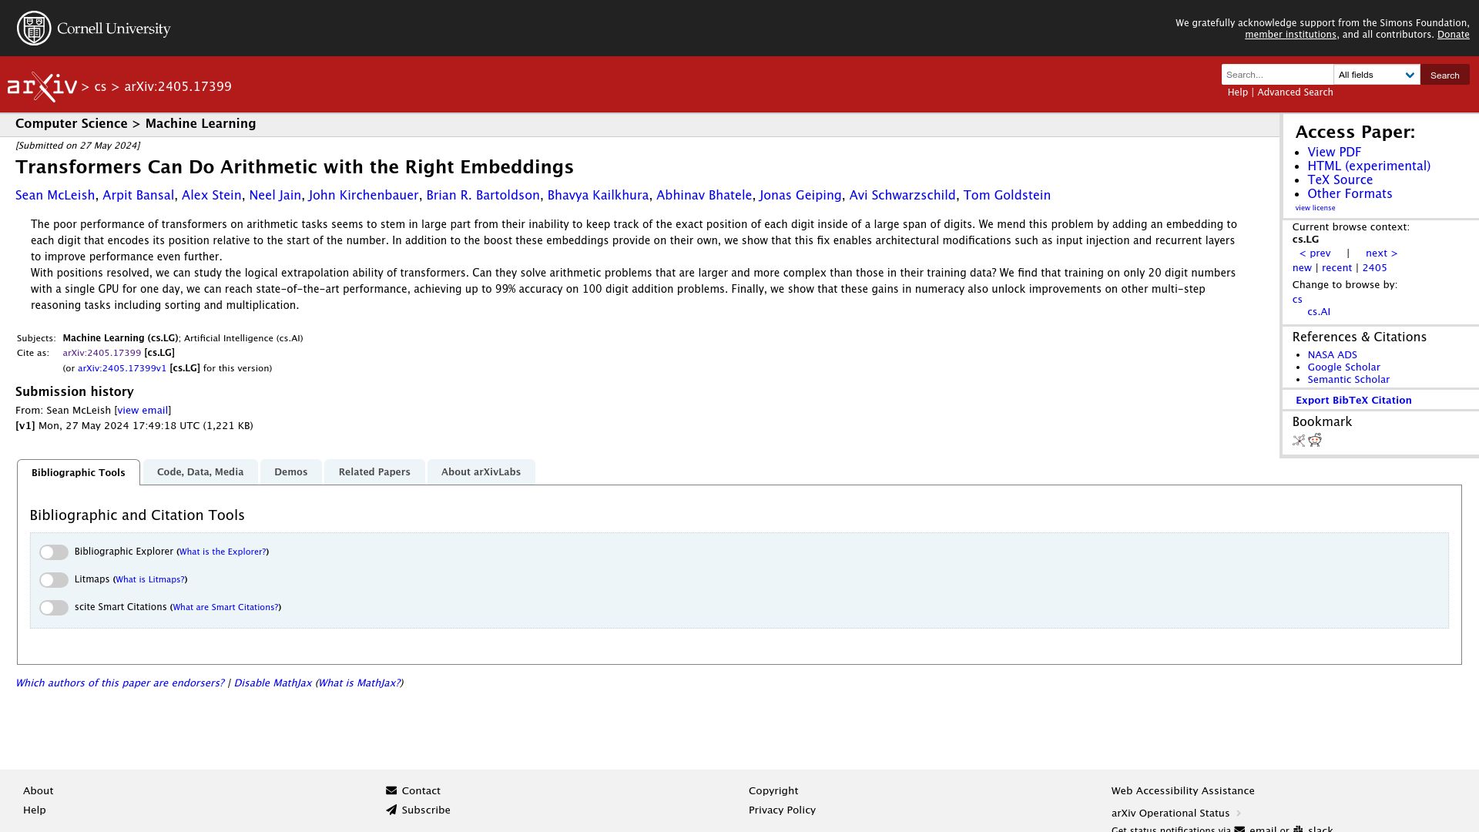Open Privacy Policy footer link
This screenshot has width=1479, height=832.
coord(782,810)
